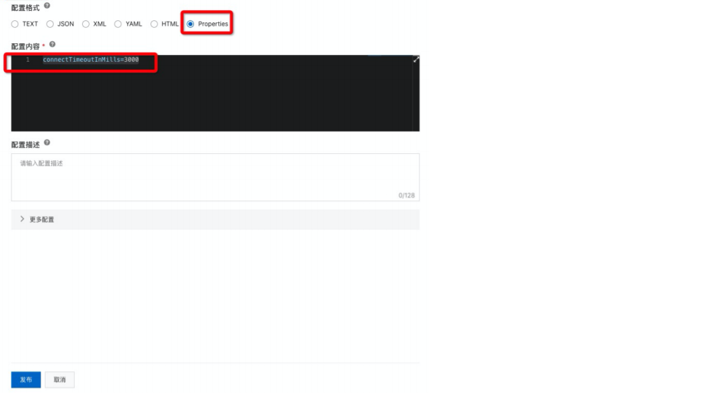
Task: Expand the code editor to fullscreen
Action: pos(416,60)
